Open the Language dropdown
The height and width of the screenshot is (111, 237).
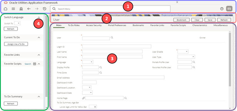click(88, 62)
